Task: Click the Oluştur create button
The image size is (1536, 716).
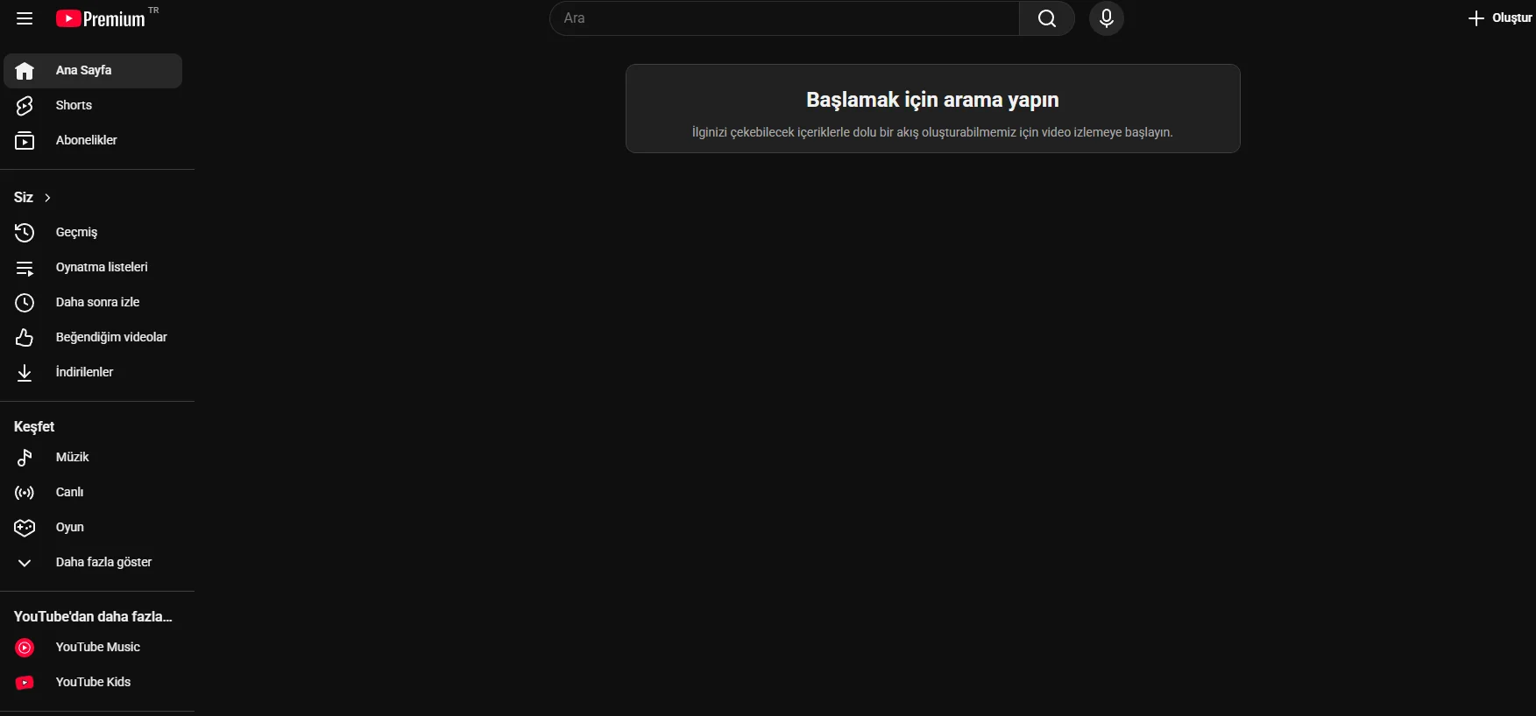Action: [x=1500, y=18]
